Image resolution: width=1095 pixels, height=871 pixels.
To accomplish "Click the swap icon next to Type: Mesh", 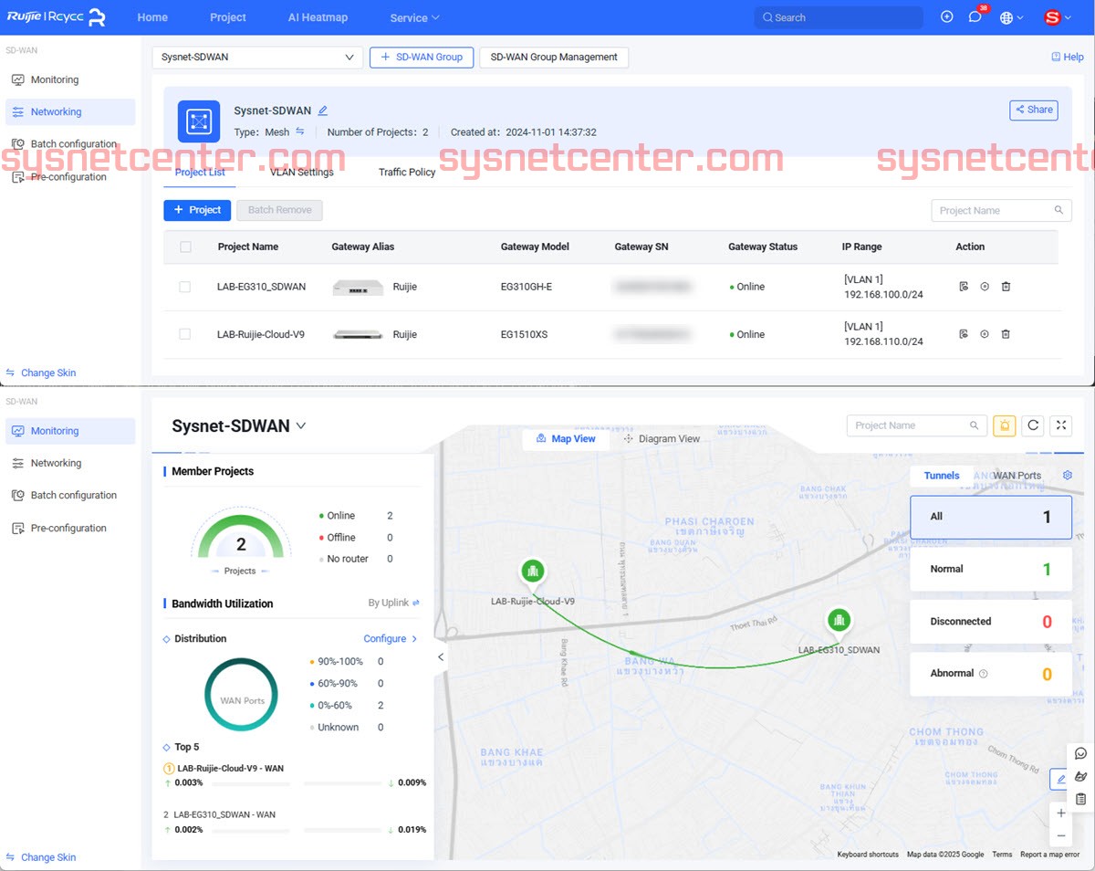I will click(300, 131).
